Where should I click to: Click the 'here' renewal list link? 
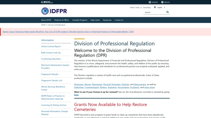point(76,95)
